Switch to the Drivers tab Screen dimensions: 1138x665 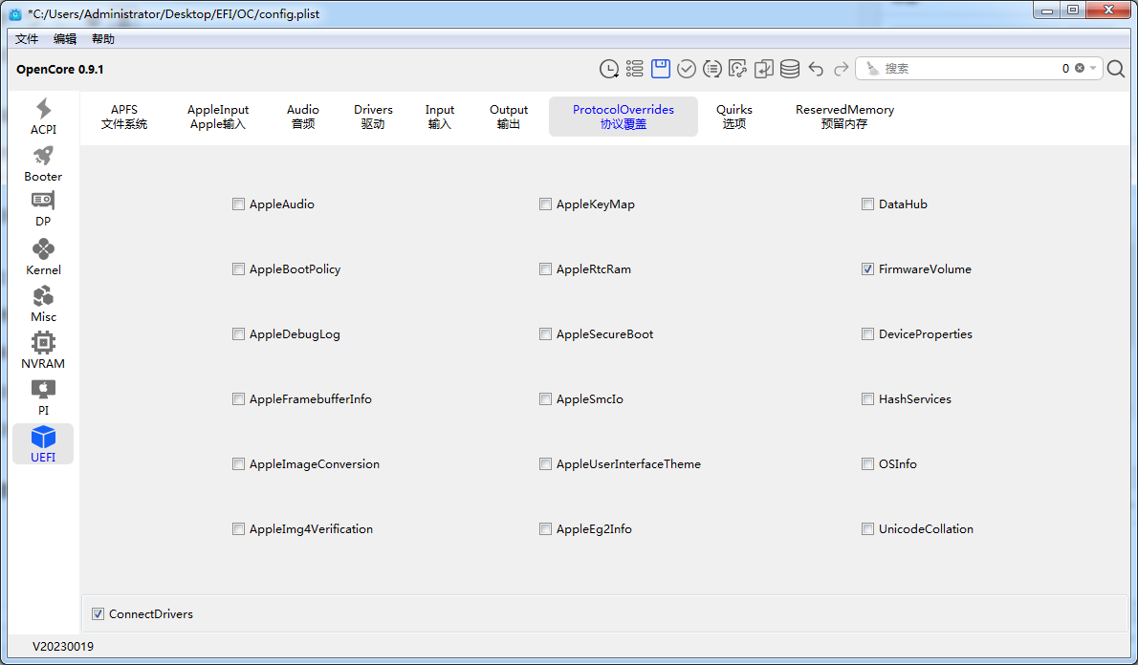tap(373, 117)
